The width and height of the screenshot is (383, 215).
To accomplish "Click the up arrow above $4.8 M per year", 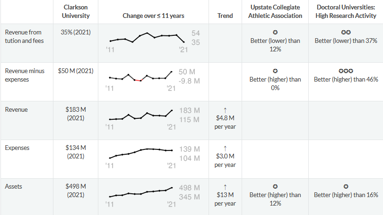I will click(225, 110).
